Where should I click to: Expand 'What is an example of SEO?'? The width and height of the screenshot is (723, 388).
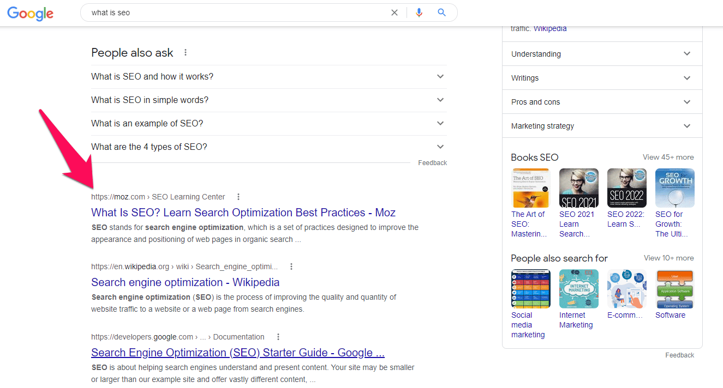pyautogui.click(x=269, y=124)
